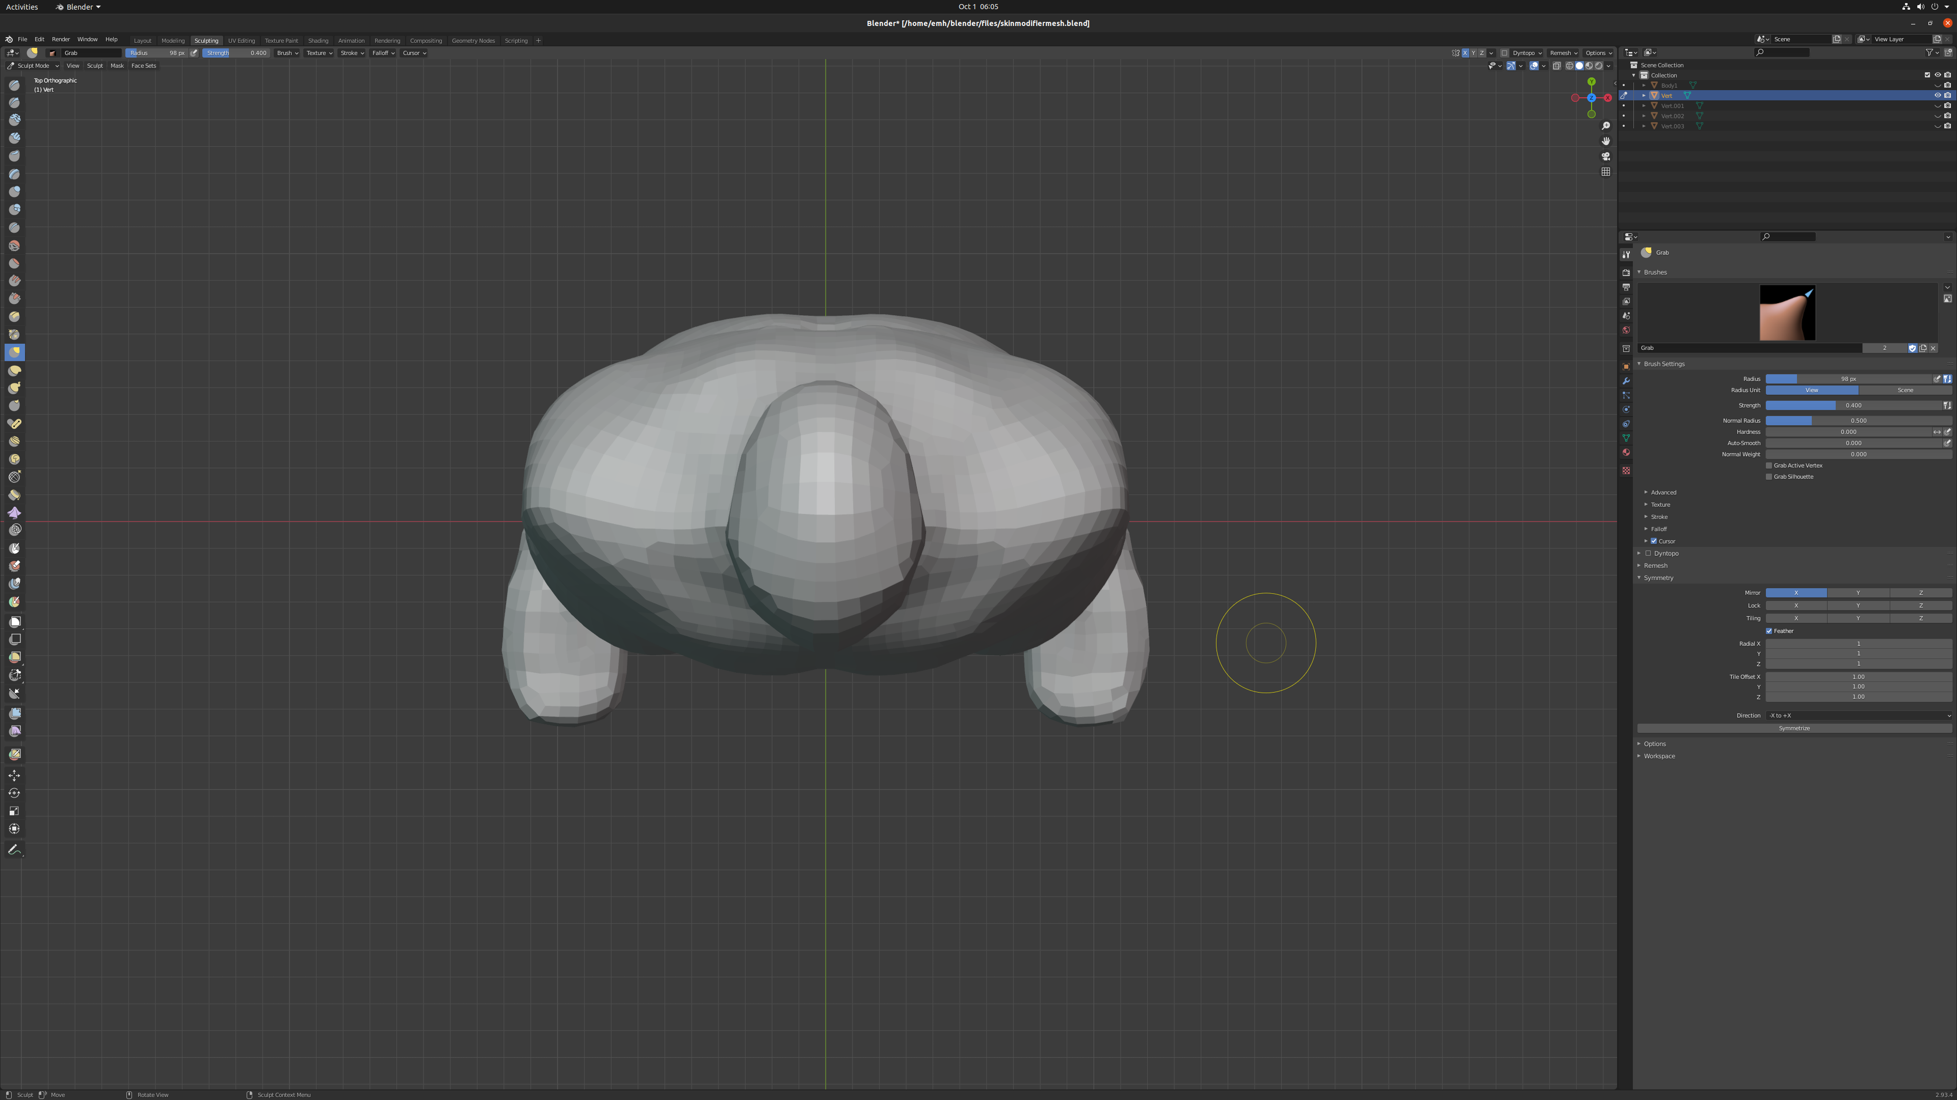1957x1100 pixels.
Task: Open the Modifiers wrench properties tab
Action: tap(1626, 381)
